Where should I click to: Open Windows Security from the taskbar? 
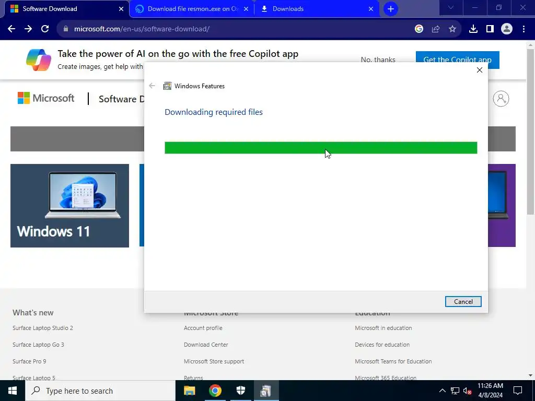pos(240,391)
